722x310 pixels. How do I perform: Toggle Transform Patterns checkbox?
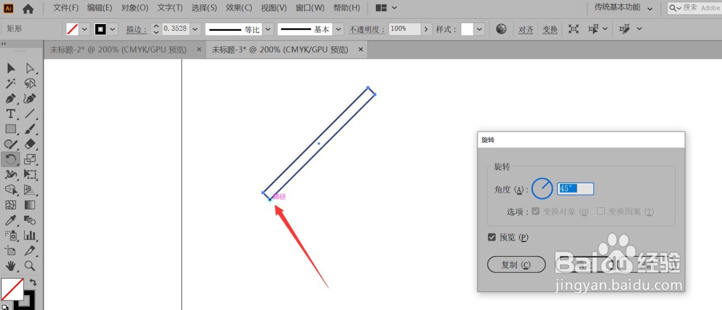tap(601, 211)
